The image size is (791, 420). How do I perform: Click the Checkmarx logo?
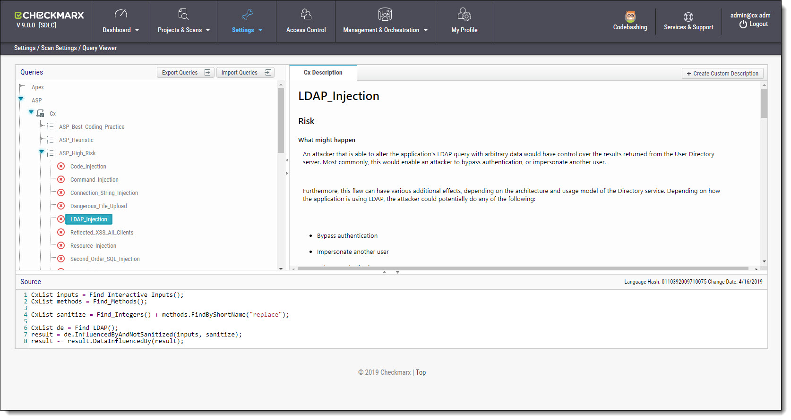pos(49,15)
